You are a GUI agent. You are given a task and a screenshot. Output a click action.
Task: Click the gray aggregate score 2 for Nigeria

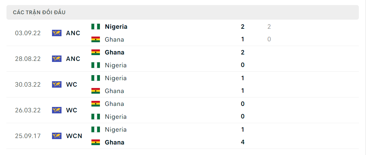coord(269,27)
